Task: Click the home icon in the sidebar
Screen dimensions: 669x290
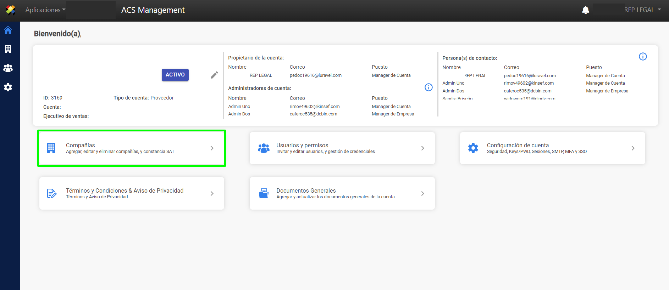Action: (x=8, y=30)
